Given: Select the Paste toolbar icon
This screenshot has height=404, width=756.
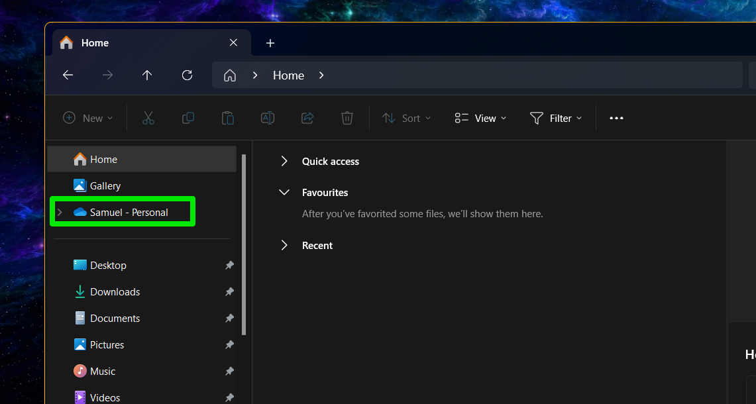Looking at the screenshot, I should (227, 118).
